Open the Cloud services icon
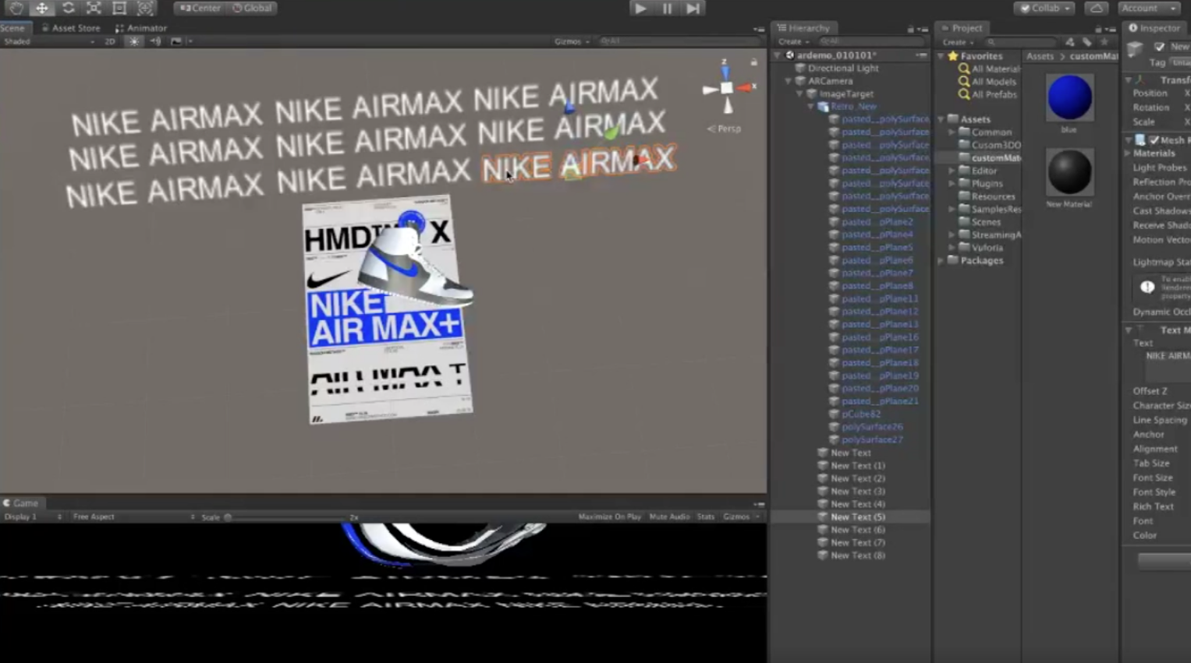The image size is (1191, 663). tap(1096, 8)
